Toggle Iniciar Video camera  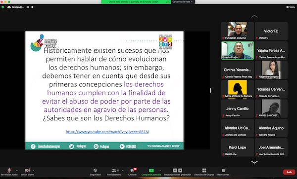coord(27,171)
